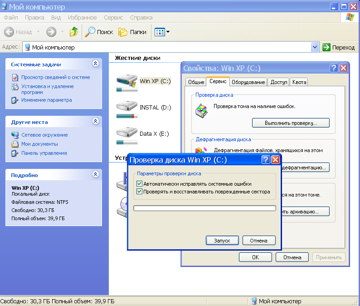360x306 pixels.
Task: Open the Views button dropdown in toolbar
Action: tap(162, 32)
